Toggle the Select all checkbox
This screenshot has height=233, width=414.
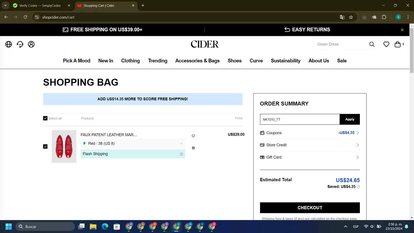coord(45,118)
